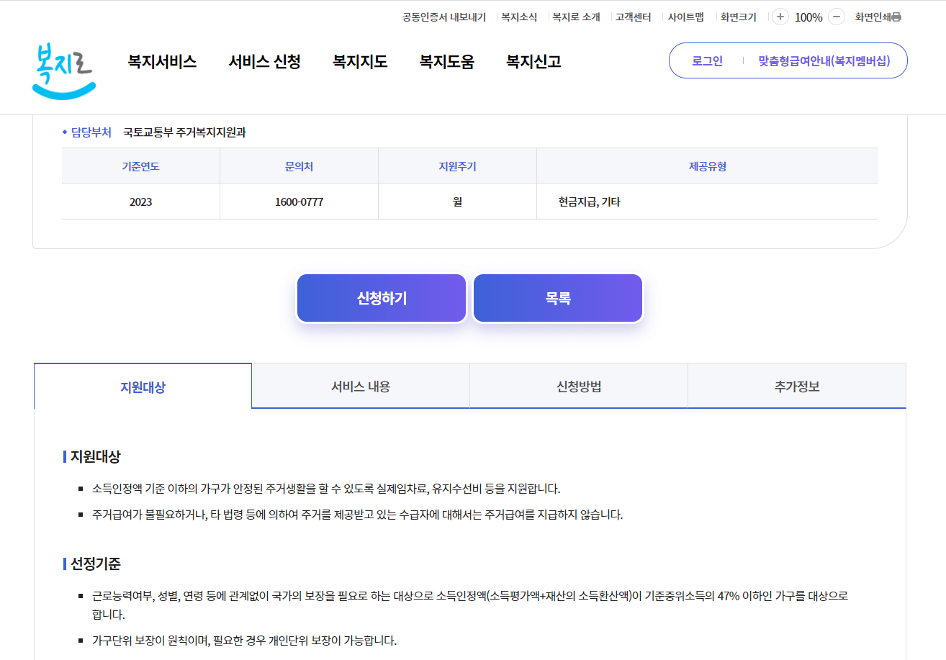
Task: Open the 서비스 신청 menu
Action: [264, 62]
